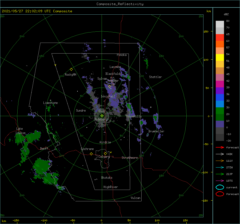The width and height of the screenshot is (240, 224).
Task: Click the HighRiver label on map
Action: 111,187
